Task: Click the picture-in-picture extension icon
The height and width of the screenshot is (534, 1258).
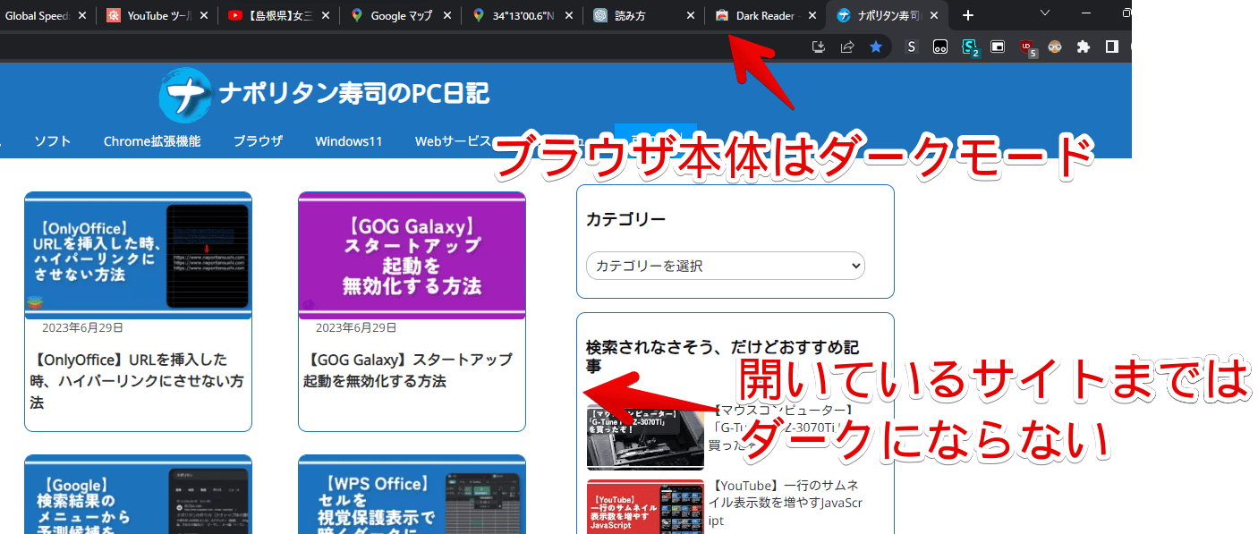Action: [998, 47]
